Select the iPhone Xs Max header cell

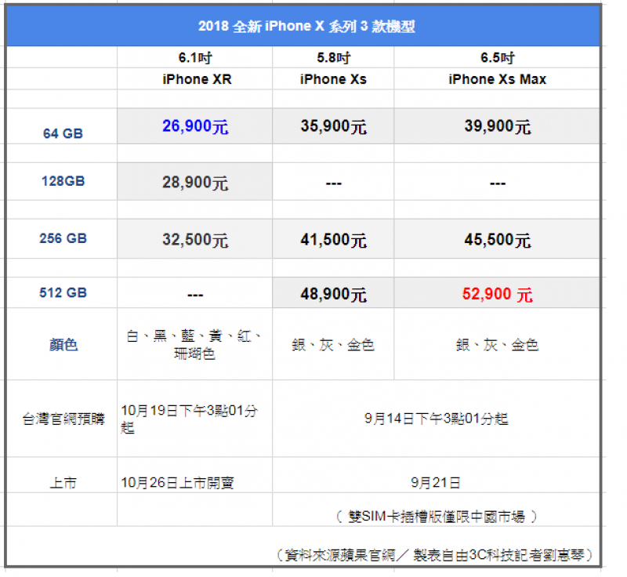tap(497, 79)
